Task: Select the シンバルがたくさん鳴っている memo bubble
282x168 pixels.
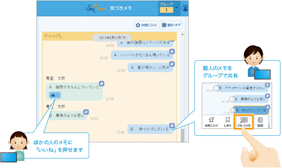Action: pyautogui.click(x=142, y=55)
